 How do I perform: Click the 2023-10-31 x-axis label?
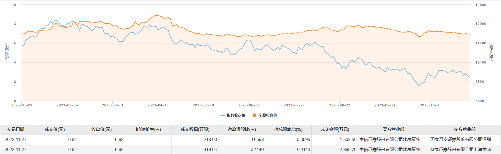[431, 105]
